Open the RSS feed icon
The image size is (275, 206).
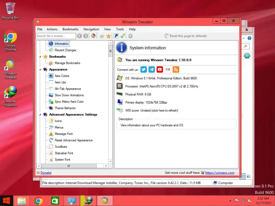point(176,69)
